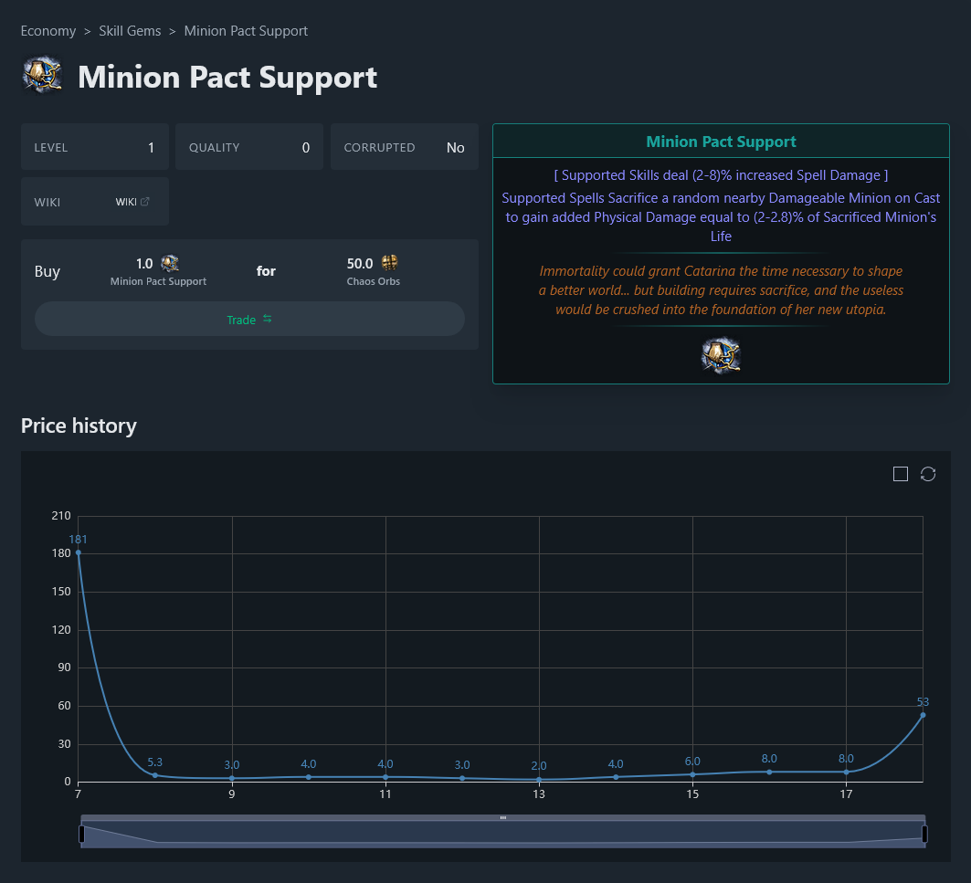Click the LEVEL 1 field
The width and height of the screenshot is (971, 883).
click(95, 147)
